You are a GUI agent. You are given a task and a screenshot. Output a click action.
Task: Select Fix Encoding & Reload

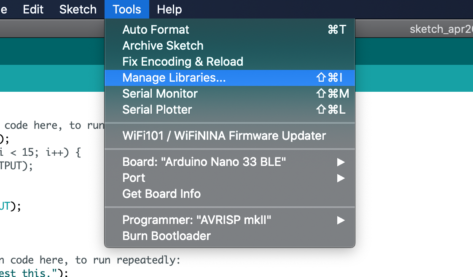pos(183,61)
